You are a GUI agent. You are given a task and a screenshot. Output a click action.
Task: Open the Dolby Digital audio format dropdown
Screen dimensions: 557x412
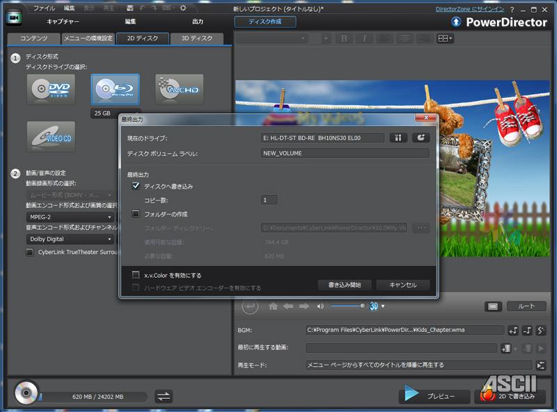70,239
